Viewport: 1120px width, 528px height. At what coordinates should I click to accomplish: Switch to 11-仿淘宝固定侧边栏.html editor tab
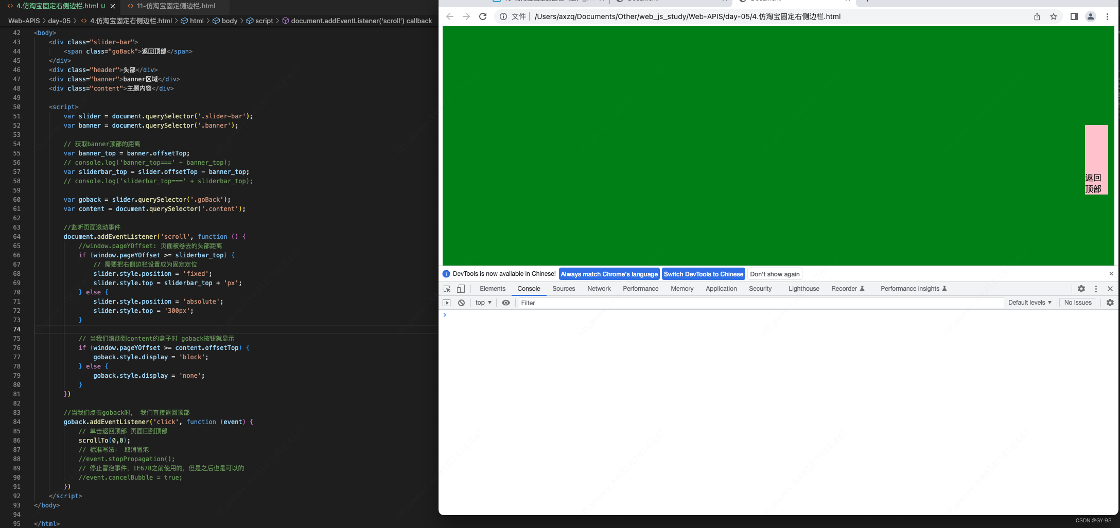coord(176,6)
